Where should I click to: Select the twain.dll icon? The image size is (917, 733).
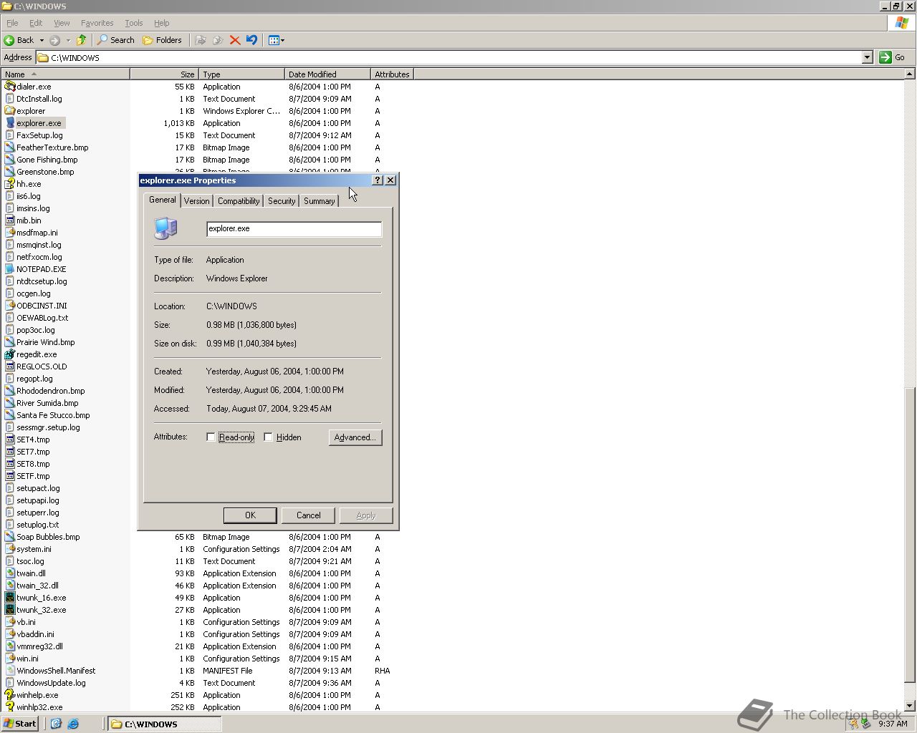10,573
